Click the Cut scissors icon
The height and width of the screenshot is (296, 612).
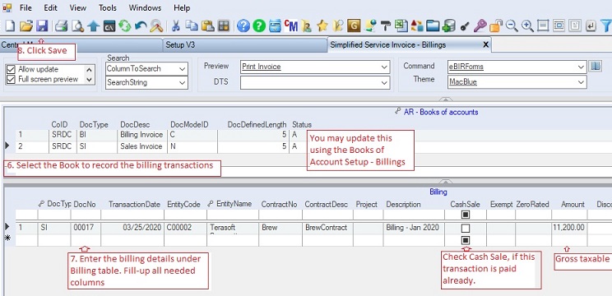176,26
